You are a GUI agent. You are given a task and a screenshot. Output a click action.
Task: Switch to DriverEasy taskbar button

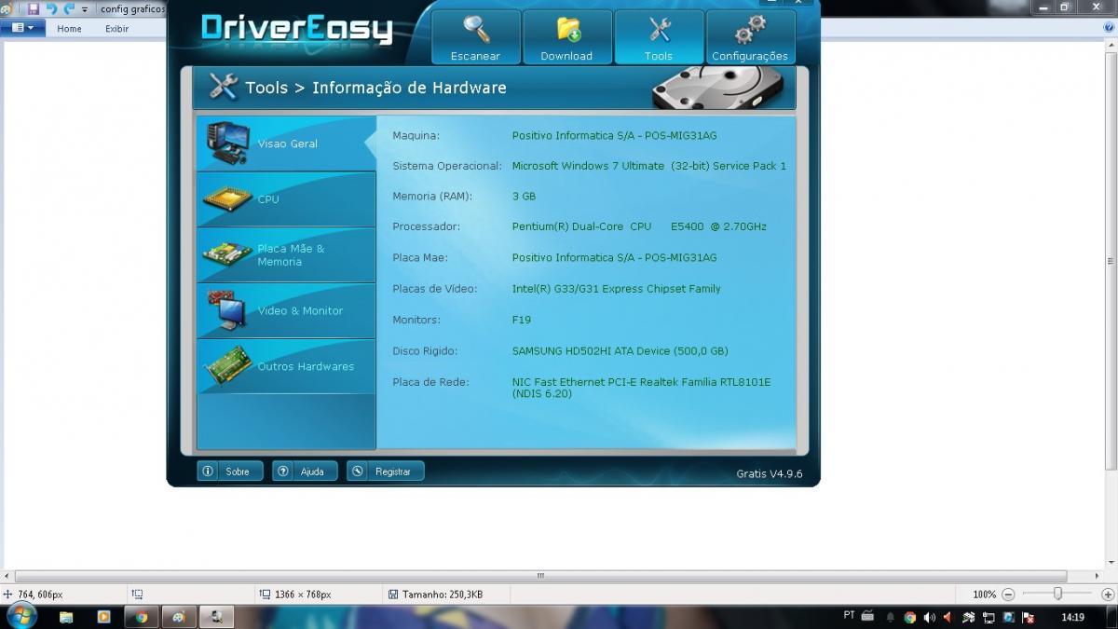216,617
